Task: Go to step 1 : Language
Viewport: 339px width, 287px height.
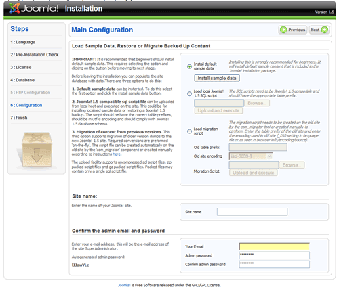Action: coord(23,42)
